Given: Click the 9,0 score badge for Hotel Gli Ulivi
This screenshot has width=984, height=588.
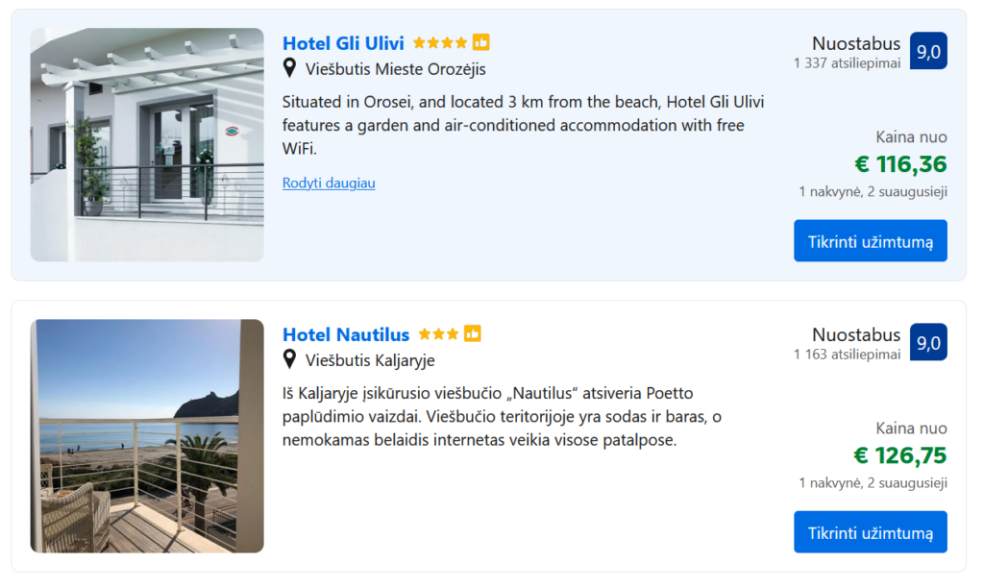Looking at the screenshot, I should [928, 51].
